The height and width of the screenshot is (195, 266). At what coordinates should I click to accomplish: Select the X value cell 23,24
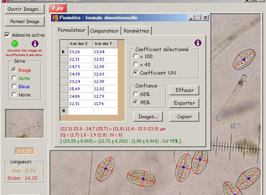click(x=80, y=81)
